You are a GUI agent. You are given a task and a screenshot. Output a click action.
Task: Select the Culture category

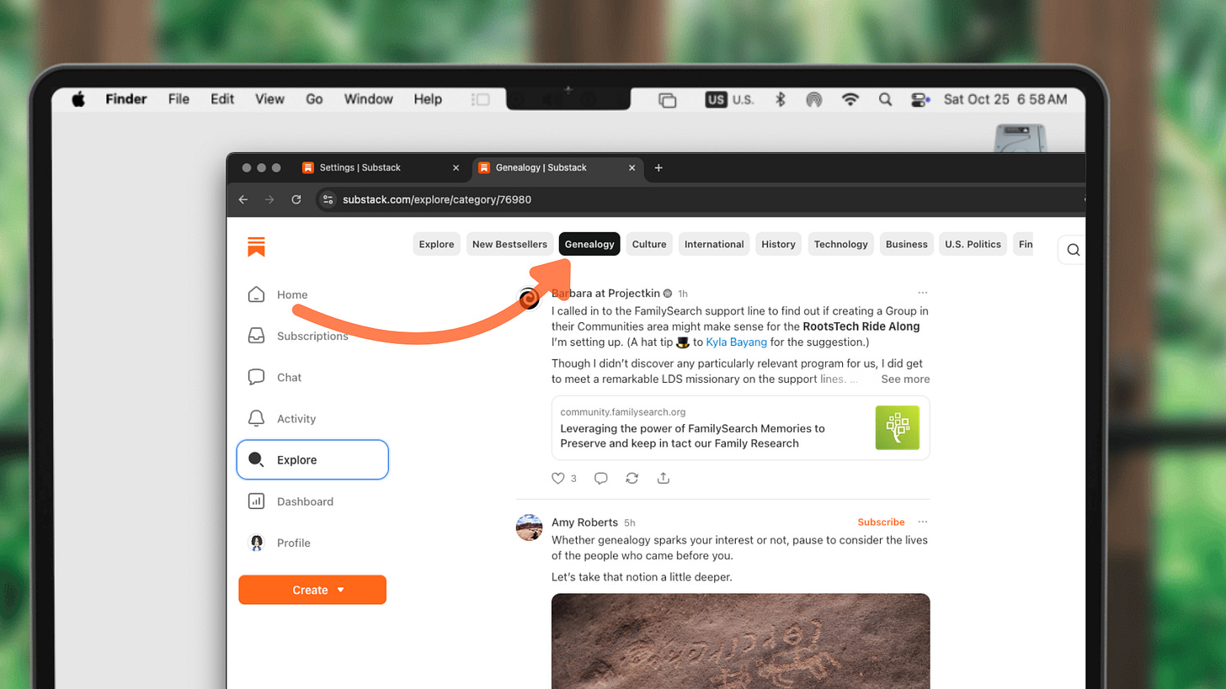pos(649,244)
